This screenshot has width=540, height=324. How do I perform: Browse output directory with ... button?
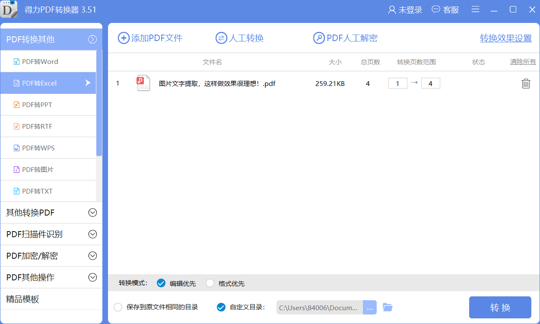click(x=370, y=308)
